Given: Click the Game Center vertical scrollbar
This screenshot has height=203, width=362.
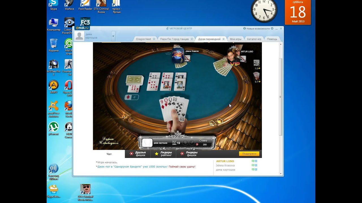Looking at the screenshot, I should [x=281, y=97].
